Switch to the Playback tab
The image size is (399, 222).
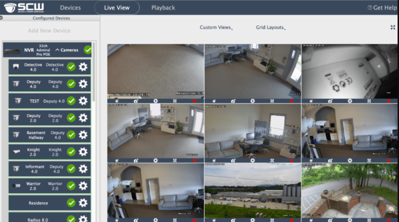coord(163,8)
